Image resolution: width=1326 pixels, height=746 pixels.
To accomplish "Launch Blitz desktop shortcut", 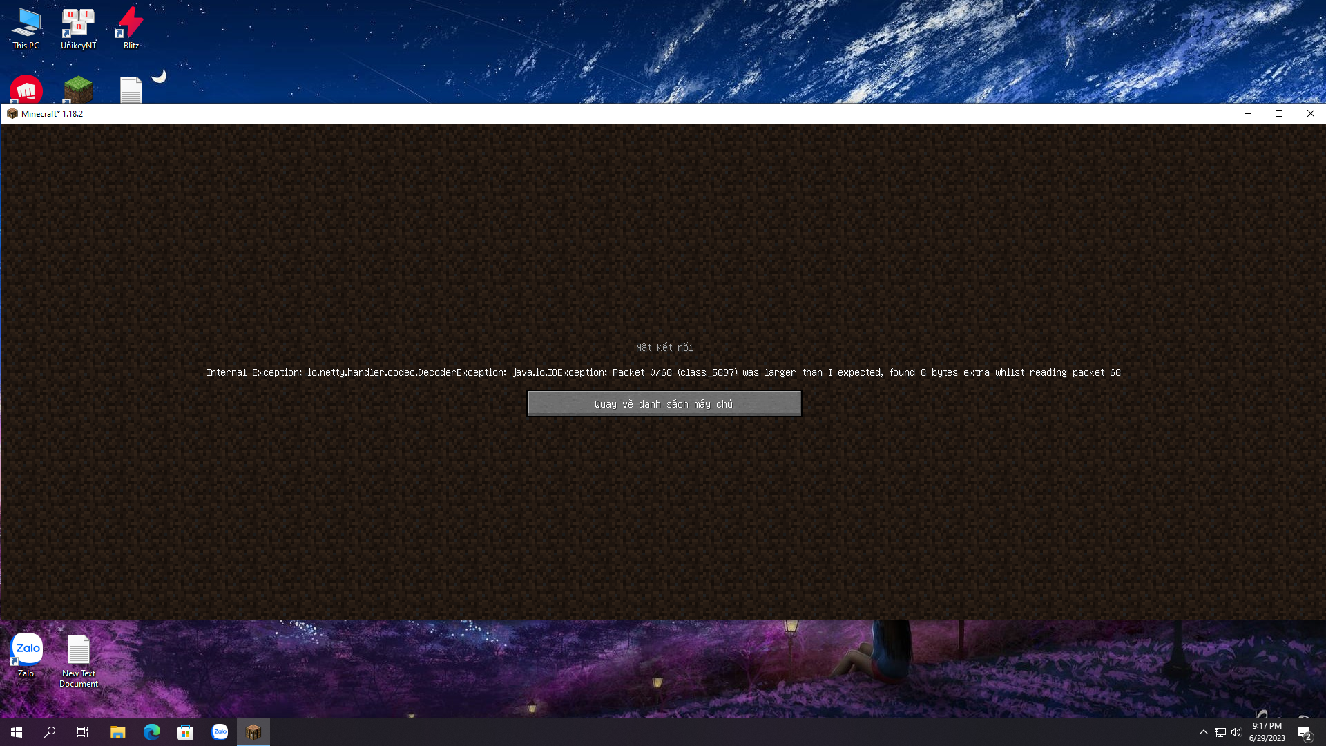I will [x=131, y=28].
